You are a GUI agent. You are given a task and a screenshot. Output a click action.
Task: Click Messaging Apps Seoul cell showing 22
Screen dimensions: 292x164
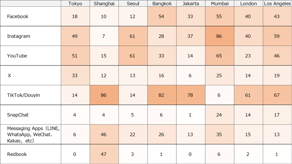(x=133, y=134)
